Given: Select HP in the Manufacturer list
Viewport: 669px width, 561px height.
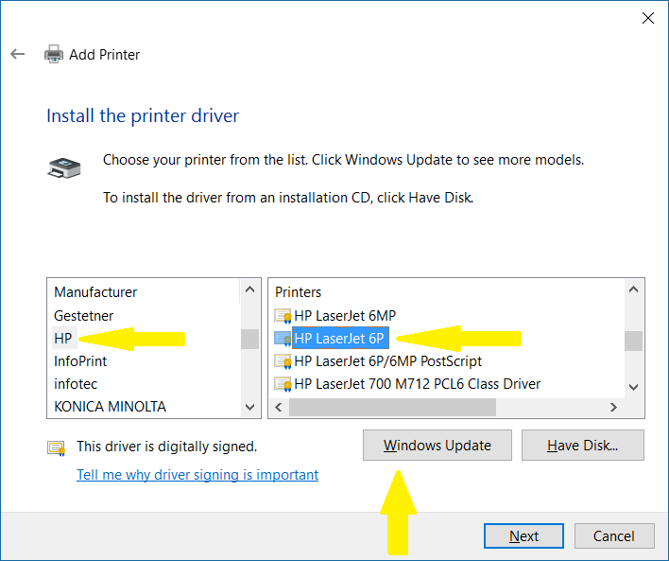Looking at the screenshot, I should (x=63, y=339).
